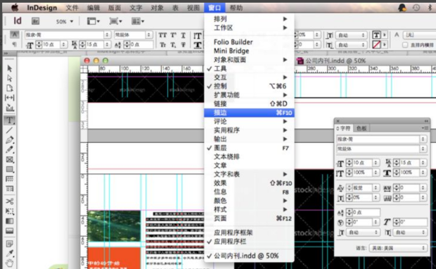Open Folio Builder from the menu
This screenshot has width=436, height=269.
(233, 42)
